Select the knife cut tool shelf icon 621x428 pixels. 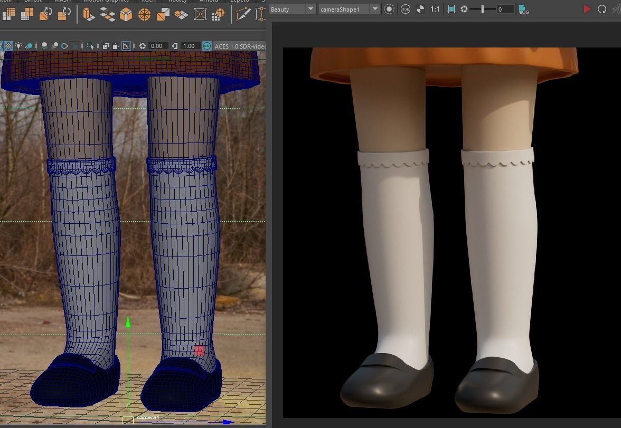pyautogui.click(x=243, y=14)
